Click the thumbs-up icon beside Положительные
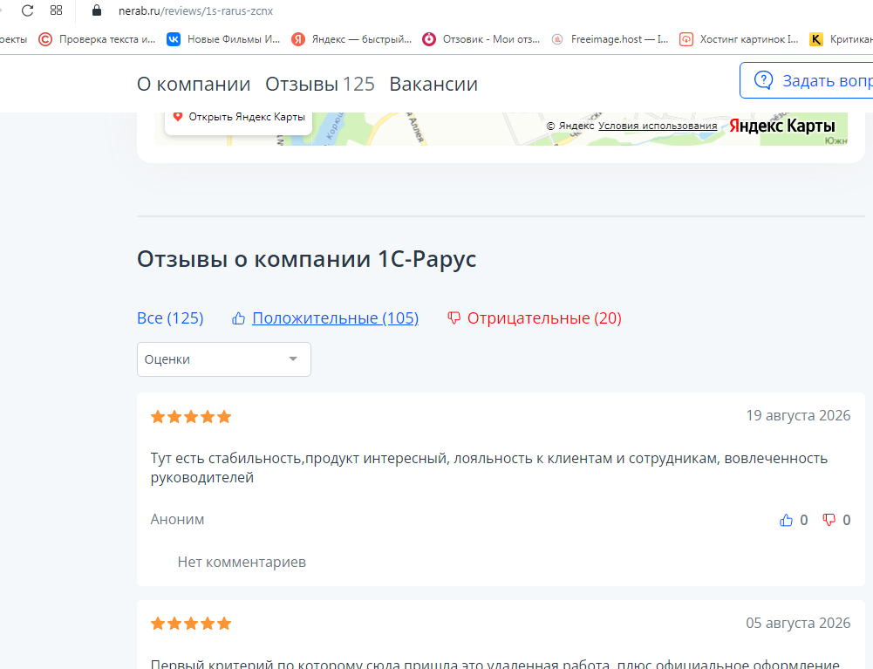The image size is (873, 669). [238, 318]
